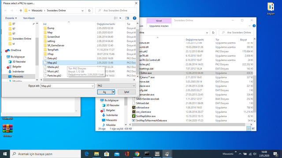The image size is (282, 158).
Task: Click the Up arrow in the open dialog
Action: click(21, 11)
